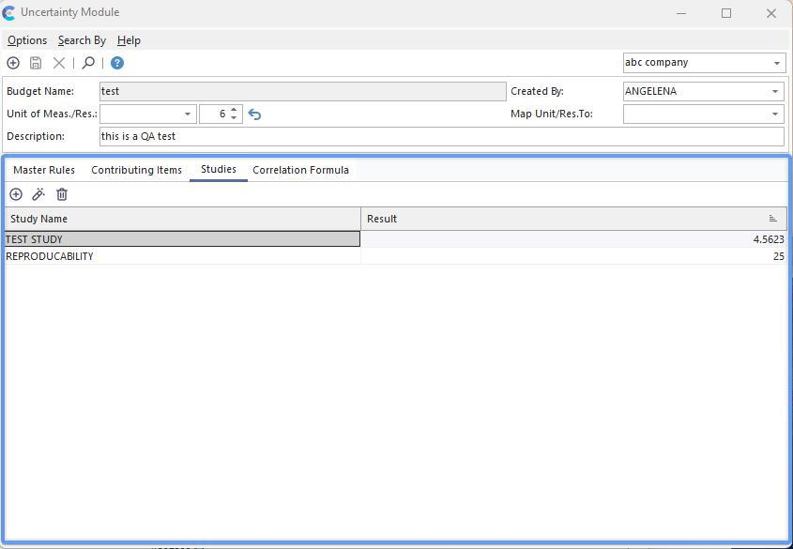Image resolution: width=793 pixels, height=549 pixels.
Task: Decrease the resolution stepper value
Action: click(234, 118)
